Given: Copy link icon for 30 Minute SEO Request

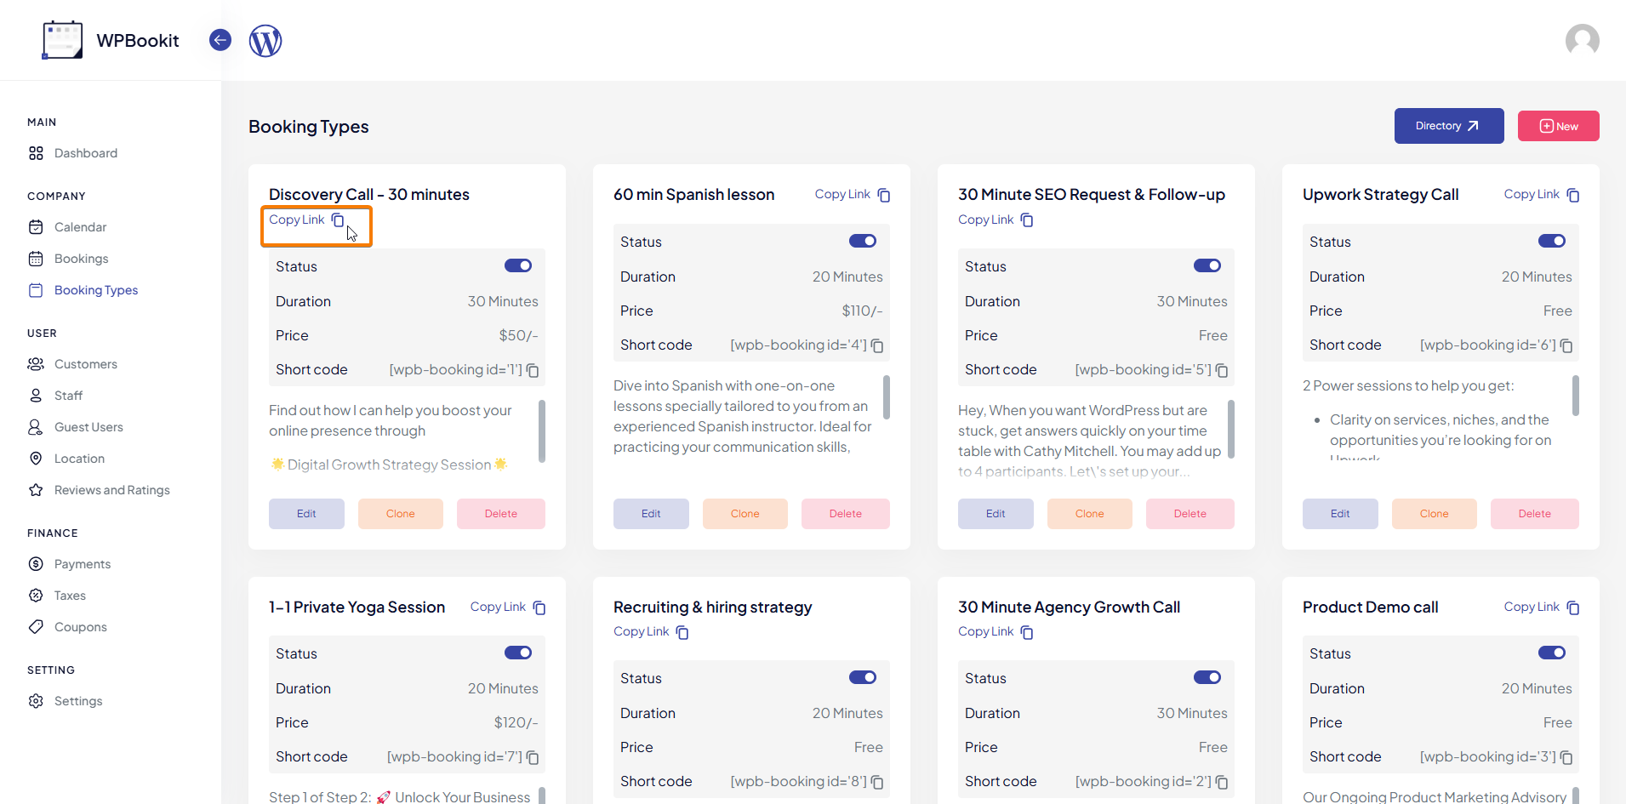Looking at the screenshot, I should [x=1027, y=220].
